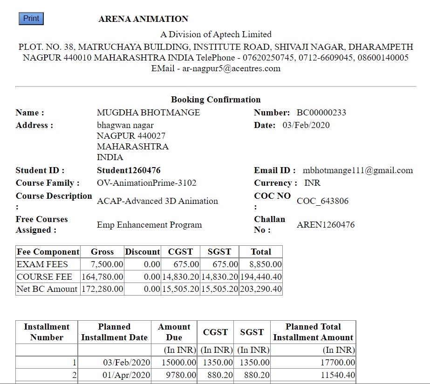Screen dimensions: 430x384
Task: Click 'Emp Enhancement Program' free course
Action: tap(149, 225)
